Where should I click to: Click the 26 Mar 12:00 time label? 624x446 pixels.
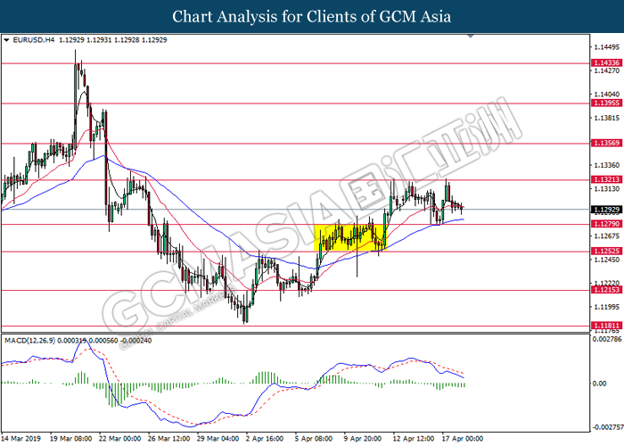(168, 439)
